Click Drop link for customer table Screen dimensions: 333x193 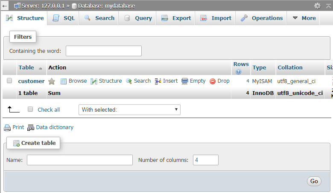(x=223, y=81)
